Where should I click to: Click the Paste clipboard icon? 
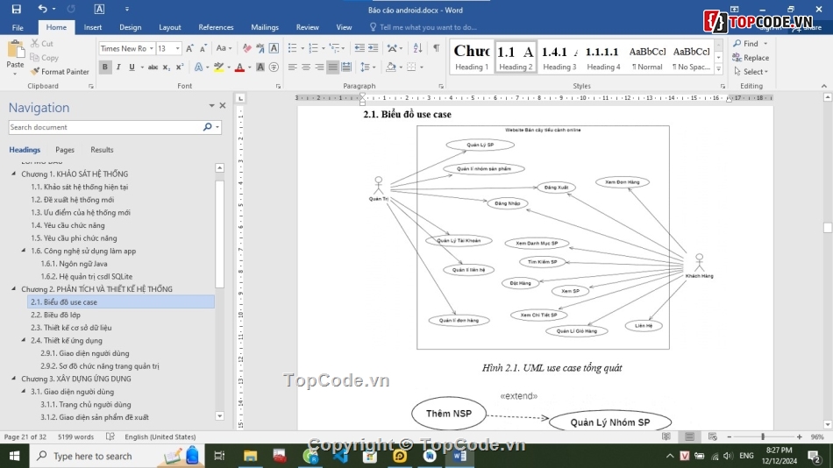tap(16, 49)
